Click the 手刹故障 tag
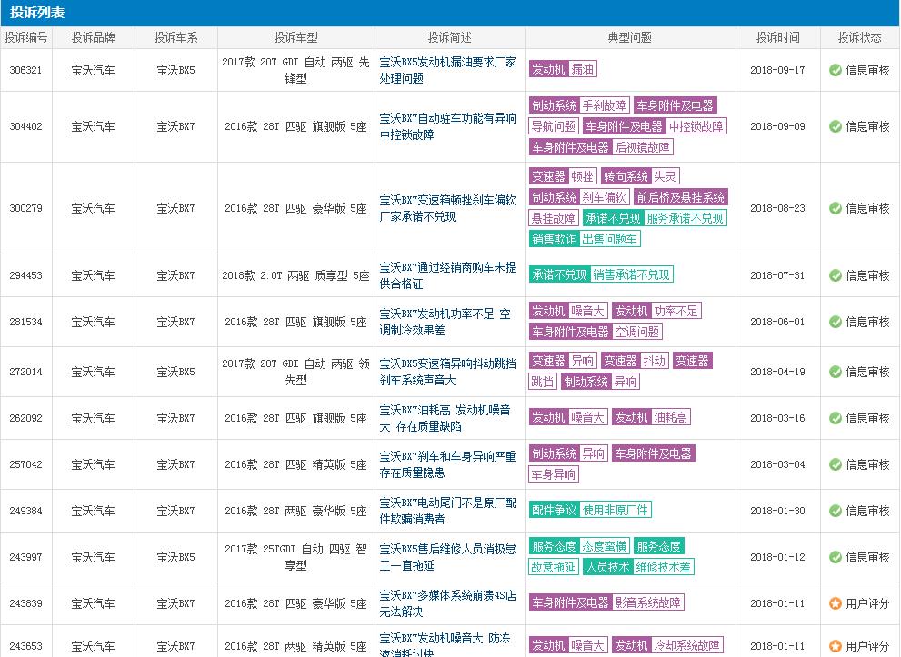The height and width of the screenshot is (657, 901). pyautogui.click(x=605, y=105)
